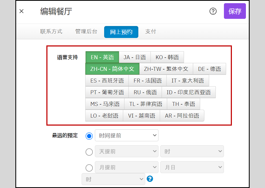Enable IT - 意大利语 language
Image resolution: width=265 pixels, height=188 pixels.
[188, 81]
